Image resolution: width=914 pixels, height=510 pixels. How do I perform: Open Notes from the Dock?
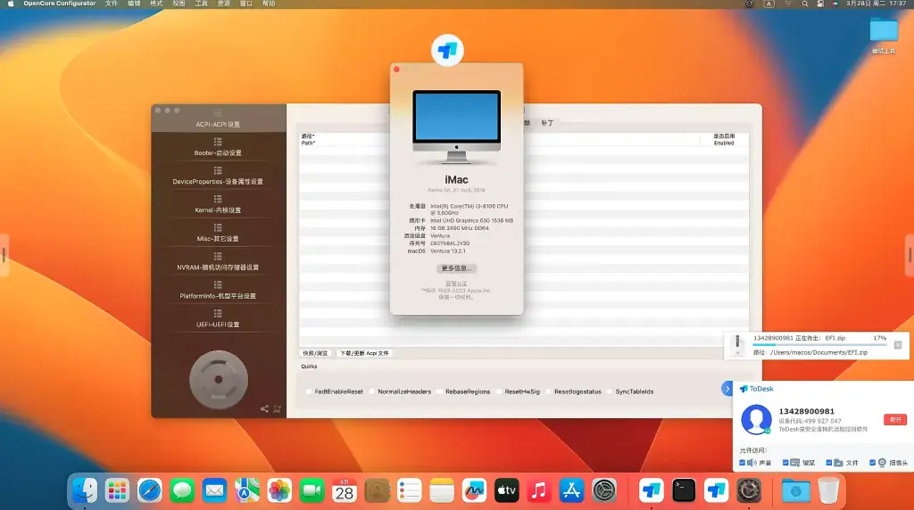click(x=442, y=490)
